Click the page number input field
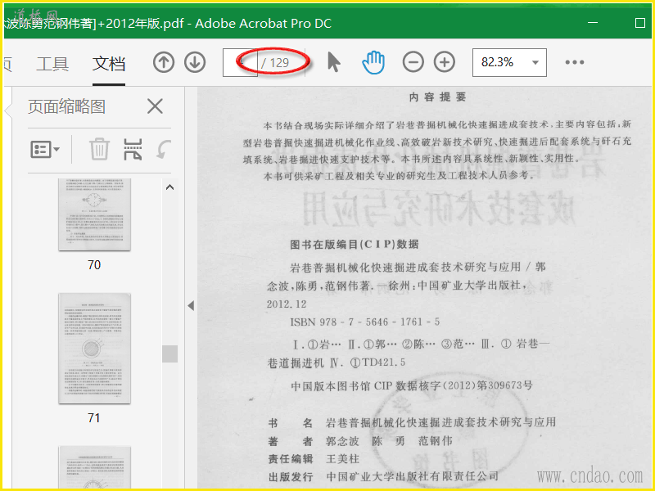Screen dimensions: 655x491 (x=240, y=63)
